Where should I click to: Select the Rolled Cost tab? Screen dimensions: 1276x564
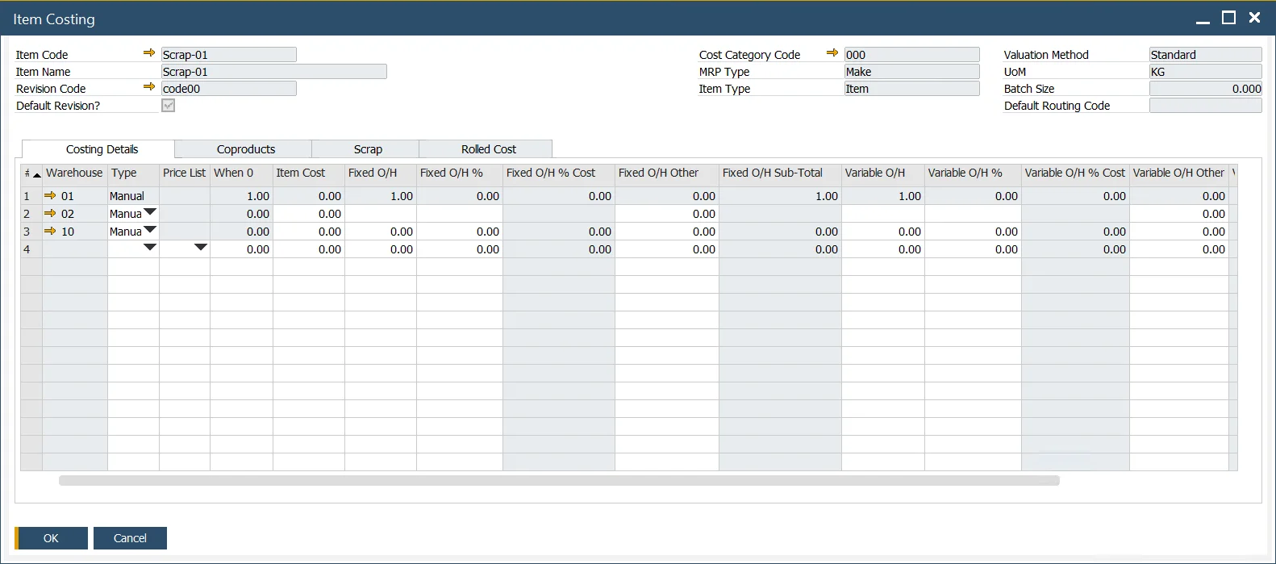pos(488,149)
